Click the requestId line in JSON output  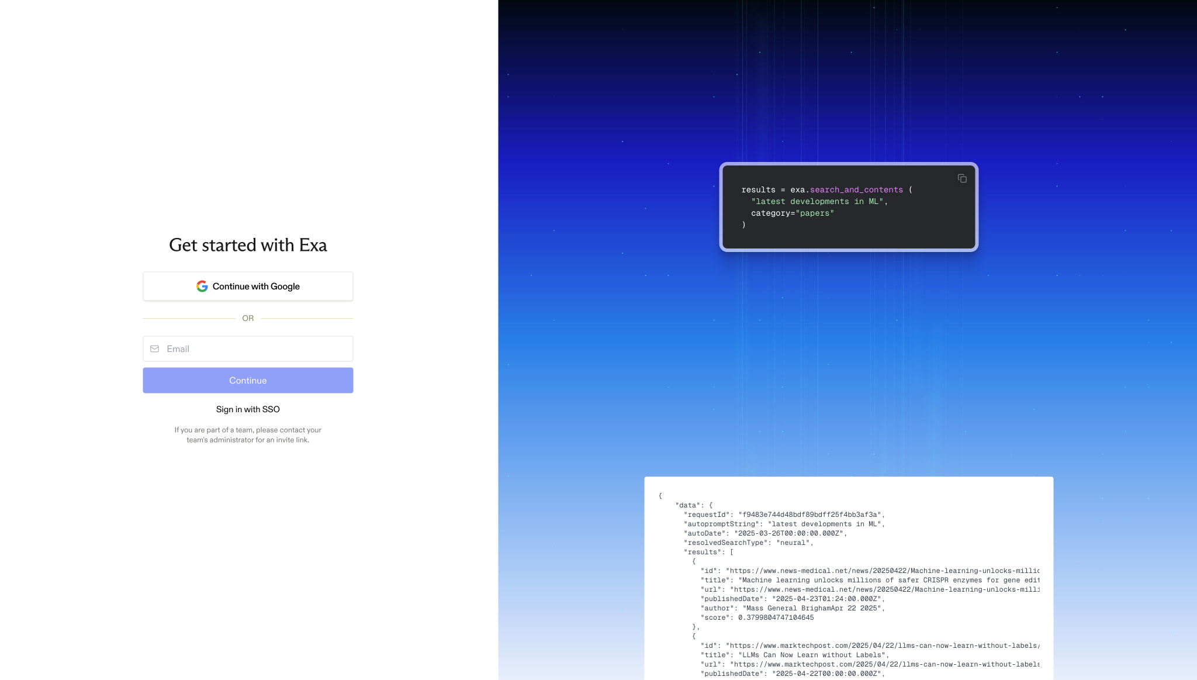pos(784,515)
